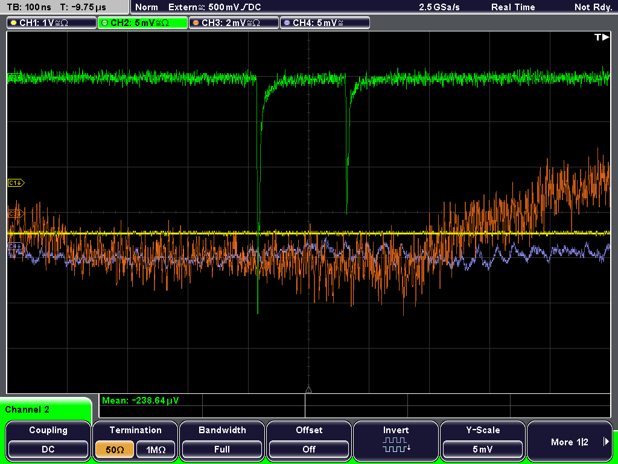Image resolution: width=618 pixels, height=464 pixels.
Task: Toggle the Offset Off softkey
Action: coord(309,440)
